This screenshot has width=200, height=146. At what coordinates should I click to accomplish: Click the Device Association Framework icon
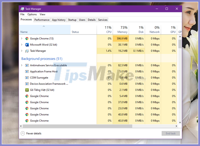click(27, 84)
